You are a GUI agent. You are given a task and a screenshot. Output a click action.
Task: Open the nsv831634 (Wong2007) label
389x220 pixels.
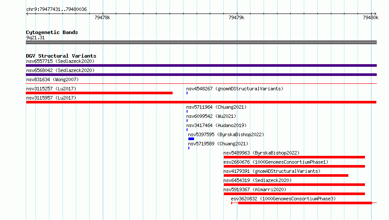point(52,79)
